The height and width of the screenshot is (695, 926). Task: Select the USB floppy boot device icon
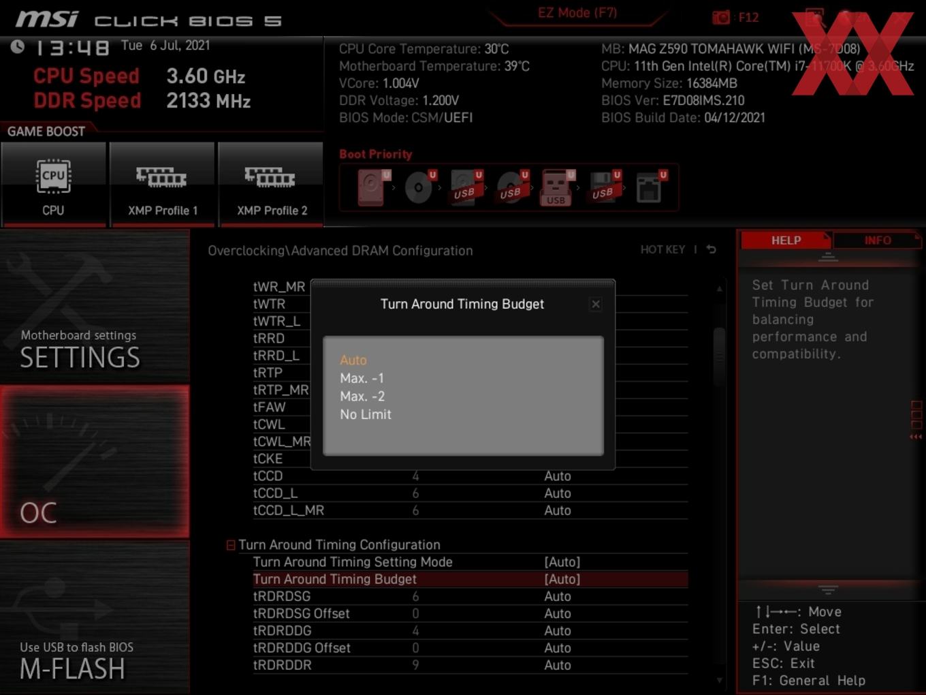pyautogui.click(x=604, y=187)
